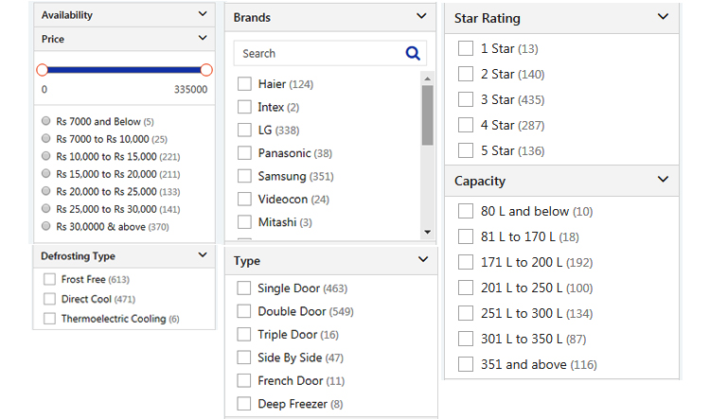Focus the Brands search text field
The width and height of the screenshot is (710, 419).
point(317,54)
